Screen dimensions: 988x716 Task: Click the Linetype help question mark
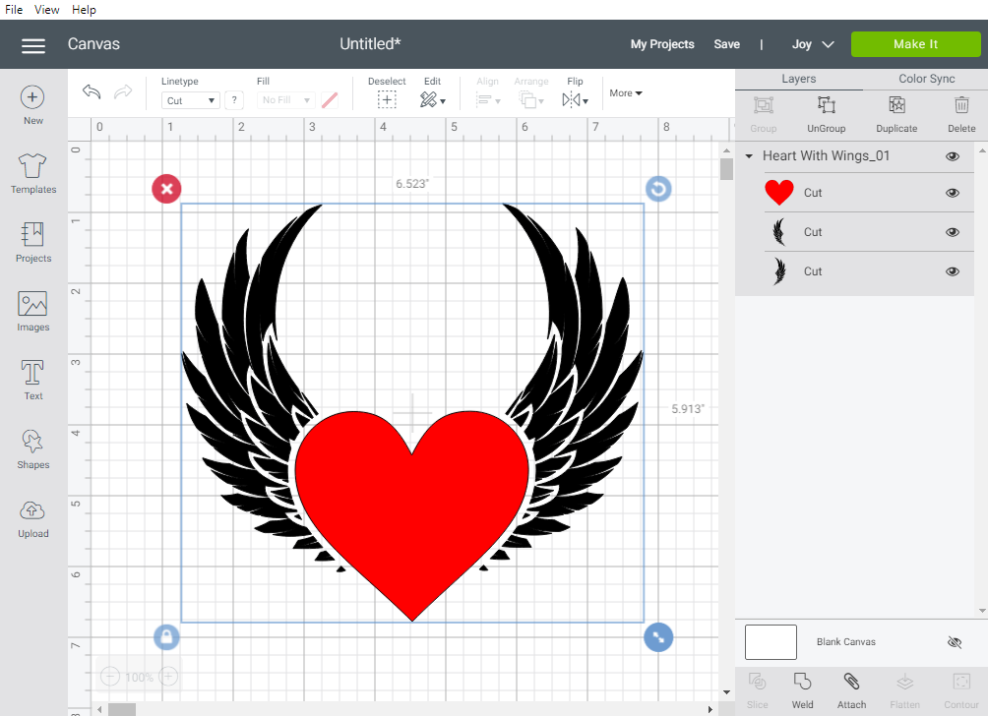[x=234, y=100]
